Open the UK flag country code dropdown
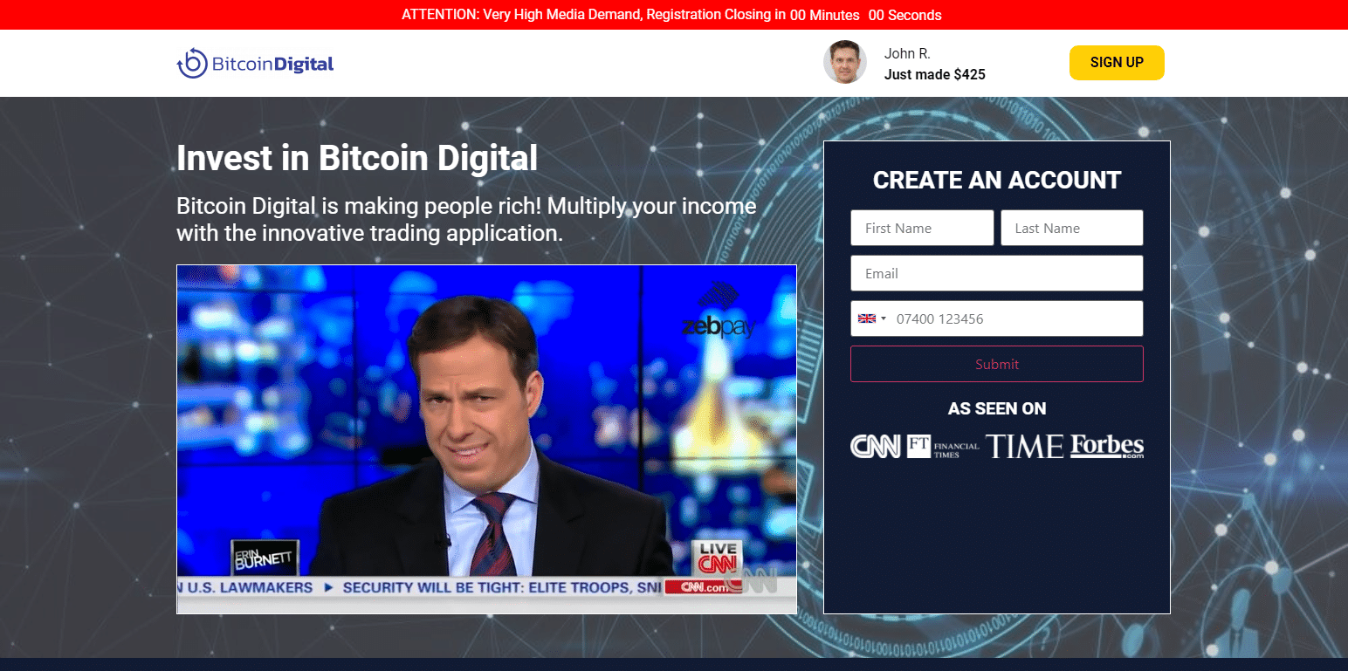 coord(871,318)
